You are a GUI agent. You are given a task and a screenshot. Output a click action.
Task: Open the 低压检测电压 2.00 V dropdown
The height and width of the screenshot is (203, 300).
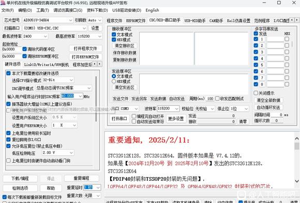coord(58,153)
